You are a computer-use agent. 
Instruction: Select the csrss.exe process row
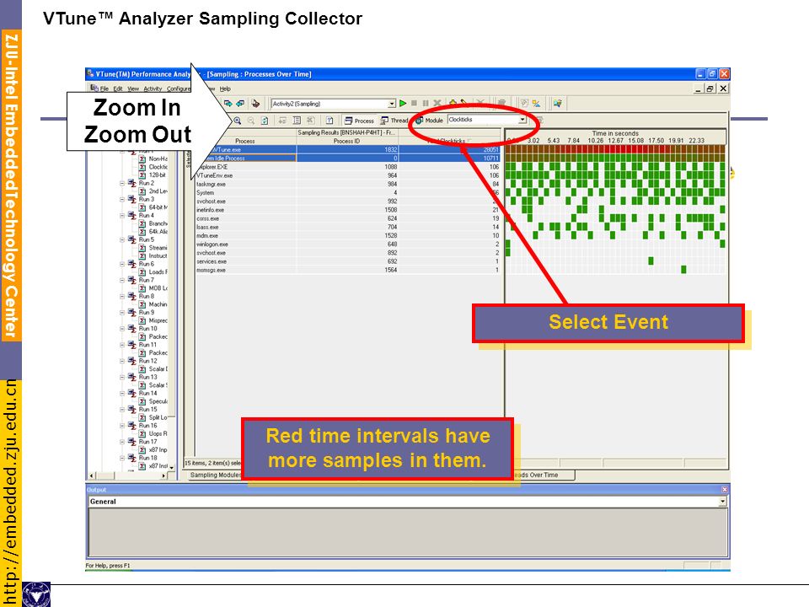tap(347, 218)
